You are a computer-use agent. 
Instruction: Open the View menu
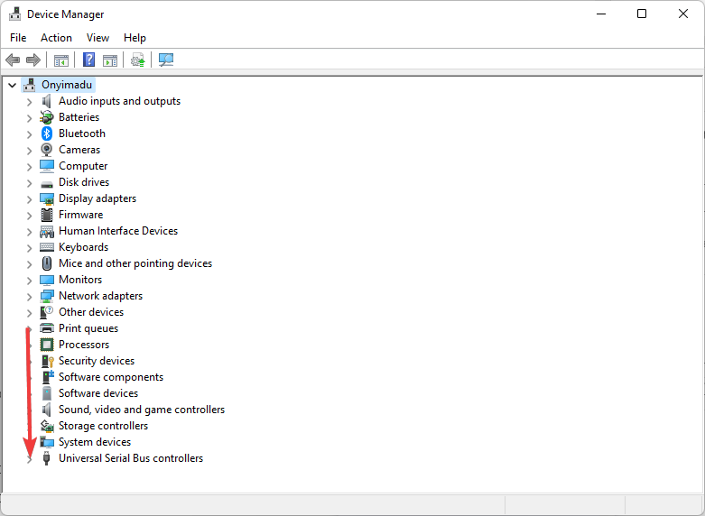tap(98, 38)
